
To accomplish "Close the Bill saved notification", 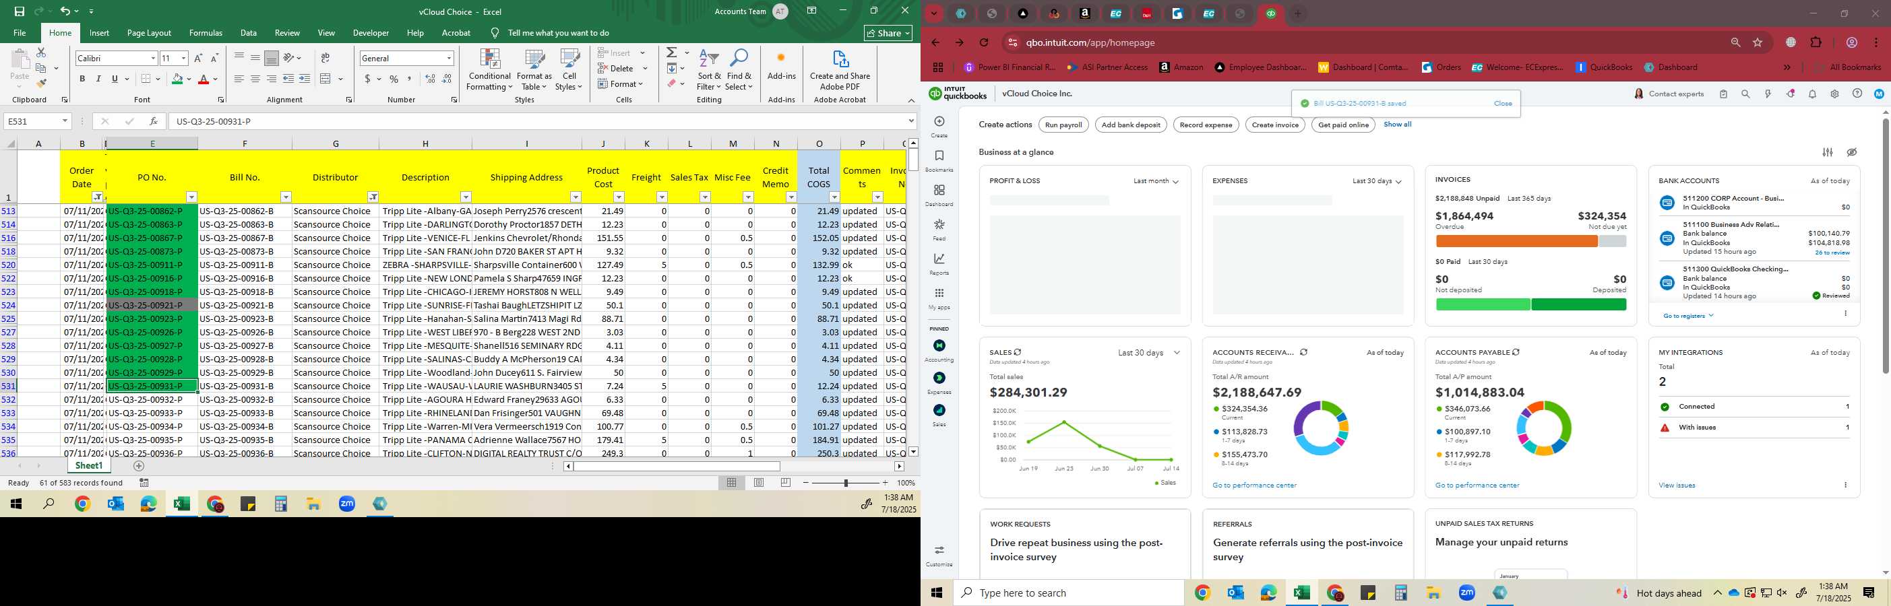I will (1503, 104).
